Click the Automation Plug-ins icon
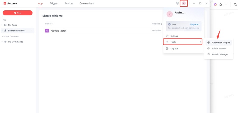 209,43
